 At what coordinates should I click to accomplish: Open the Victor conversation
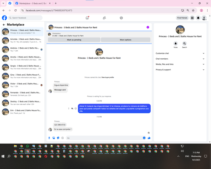tap(22, 85)
